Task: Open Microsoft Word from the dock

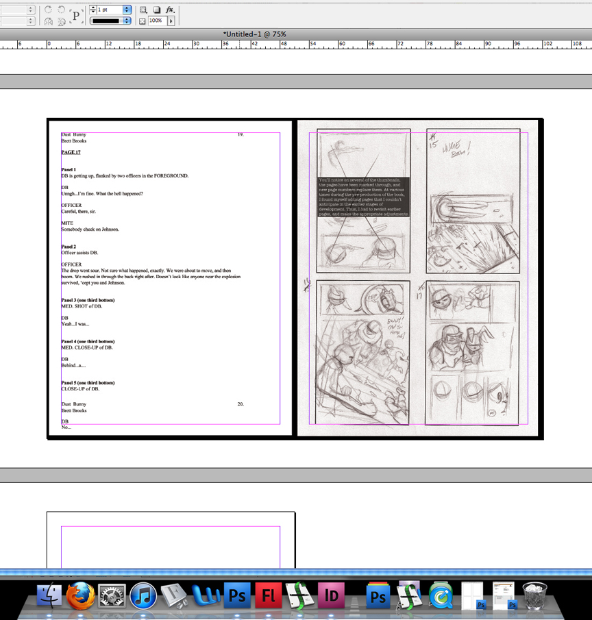Action: (206, 595)
